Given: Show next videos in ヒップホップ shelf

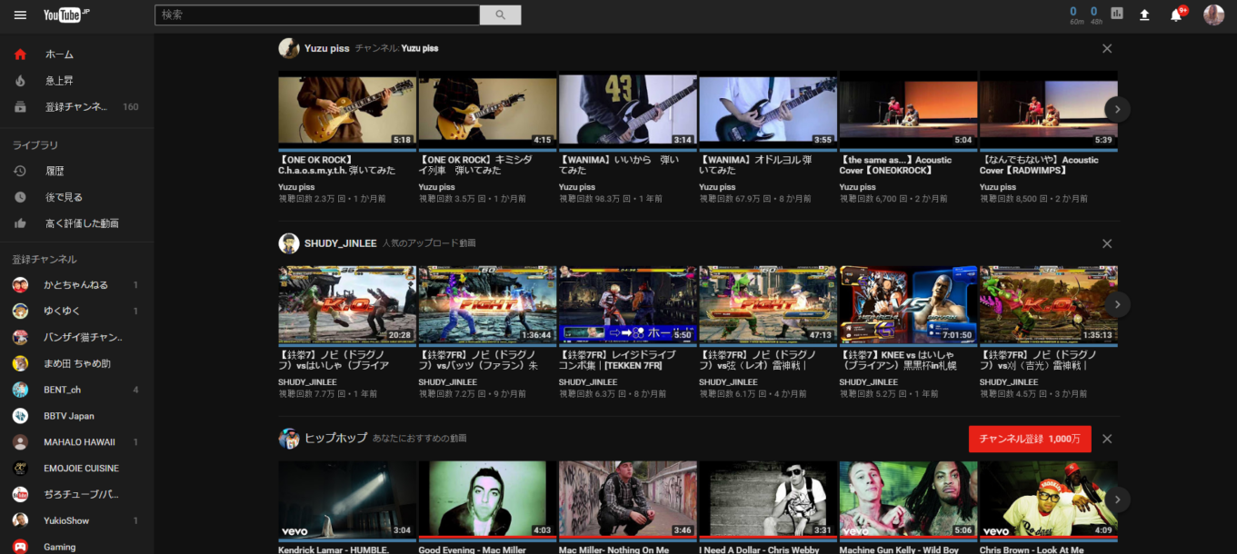Looking at the screenshot, I should [x=1117, y=500].
